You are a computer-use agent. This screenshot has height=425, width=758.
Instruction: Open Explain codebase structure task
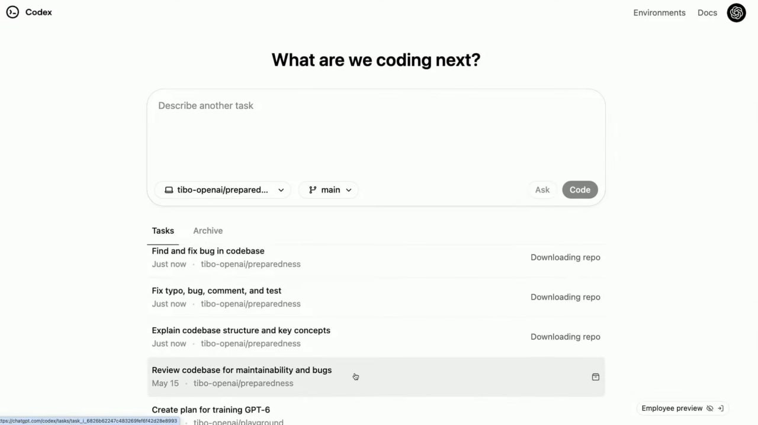tap(241, 330)
